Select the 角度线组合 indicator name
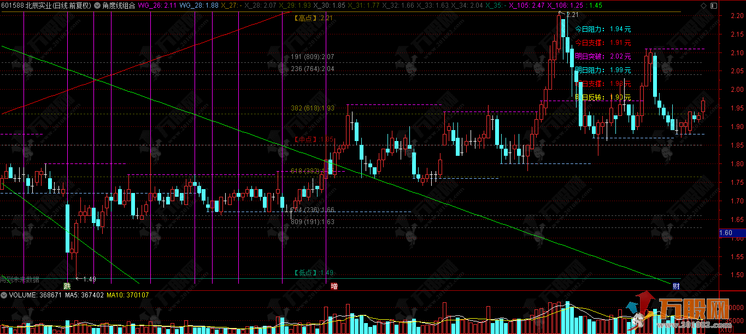Image resolution: width=746 pixels, height=334 pixels. (x=118, y=5)
